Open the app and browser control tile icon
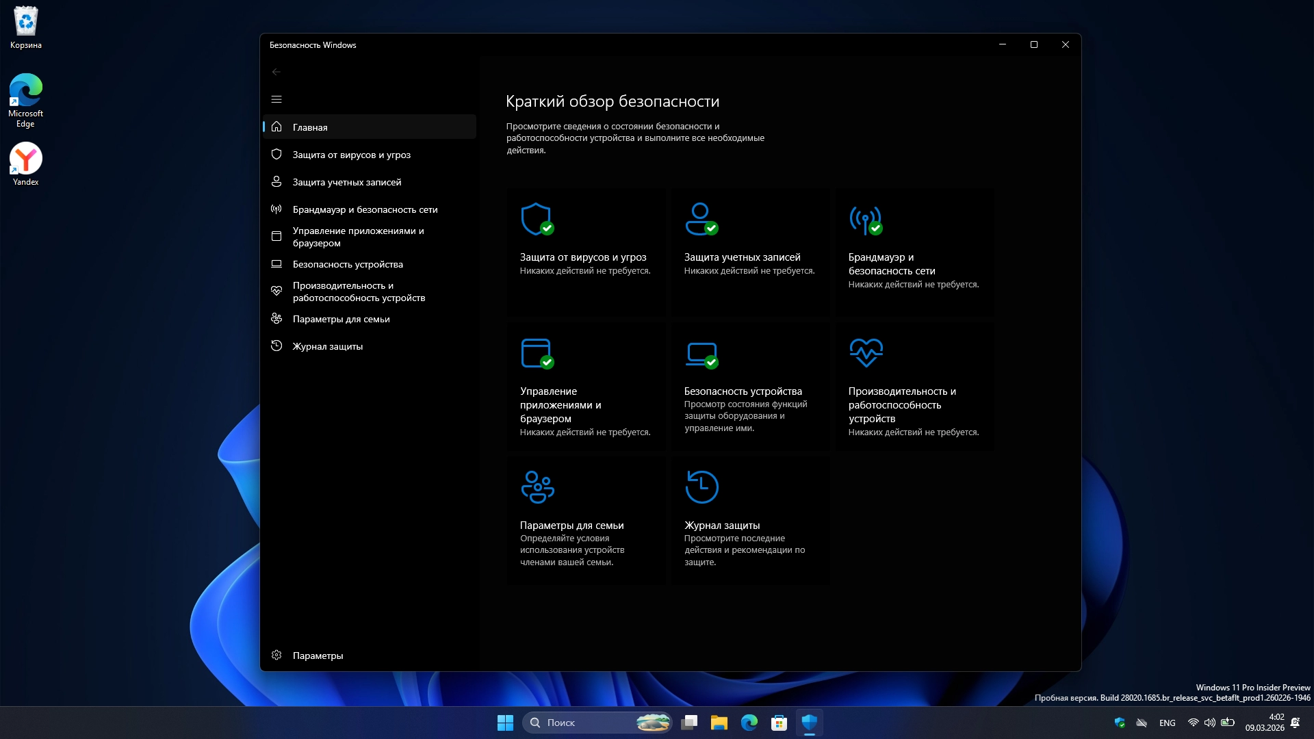The image size is (1314, 739). pyautogui.click(x=537, y=353)
